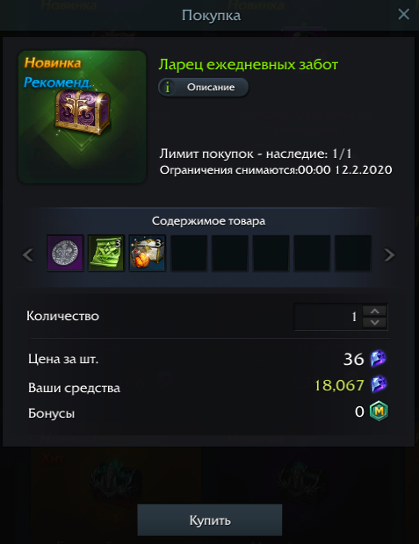The height and width of the screenshot is (544, 419).
Task: Open the Описание description button
Action: (203, 87)
